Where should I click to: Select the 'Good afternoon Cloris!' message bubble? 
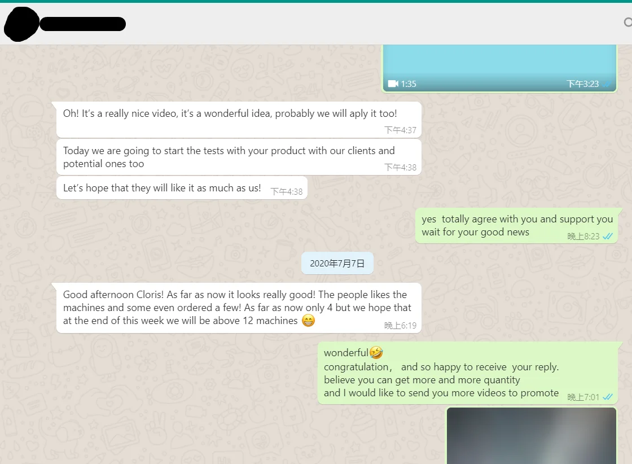(239, 308)
